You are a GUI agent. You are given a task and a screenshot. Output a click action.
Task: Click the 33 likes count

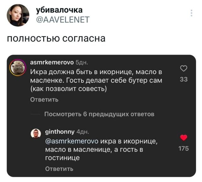183,80
